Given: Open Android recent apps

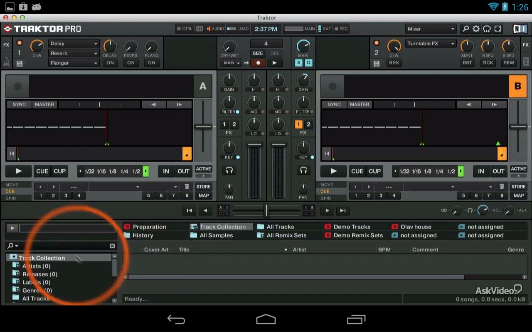Looking at the screenshot, I should (356, 320).
